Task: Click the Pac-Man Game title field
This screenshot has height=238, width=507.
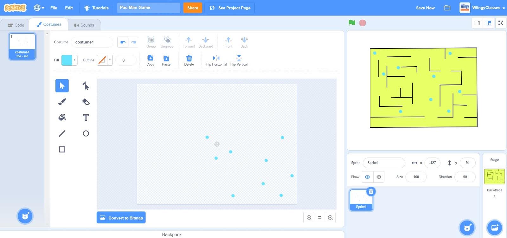Action: [x=149, y=8]
